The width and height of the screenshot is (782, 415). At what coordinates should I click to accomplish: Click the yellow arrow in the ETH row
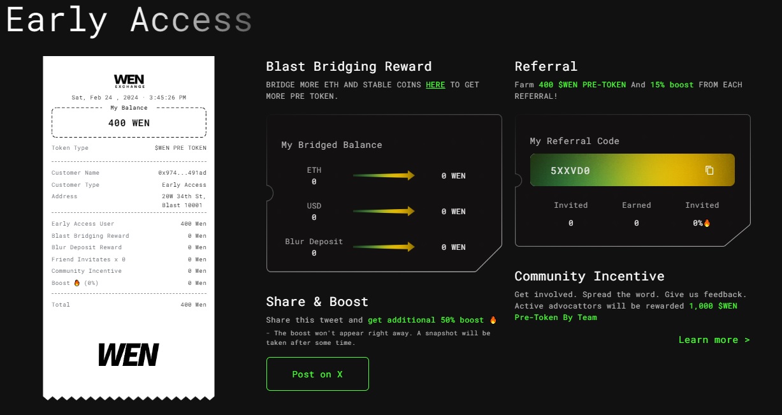tap(384, 175)
